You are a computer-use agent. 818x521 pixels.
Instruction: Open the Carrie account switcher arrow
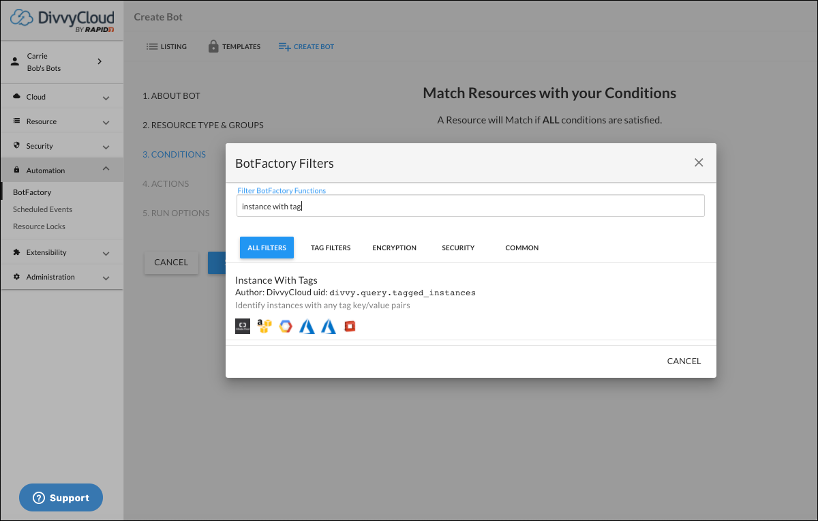pyautogui.click(x=100, y=61)
